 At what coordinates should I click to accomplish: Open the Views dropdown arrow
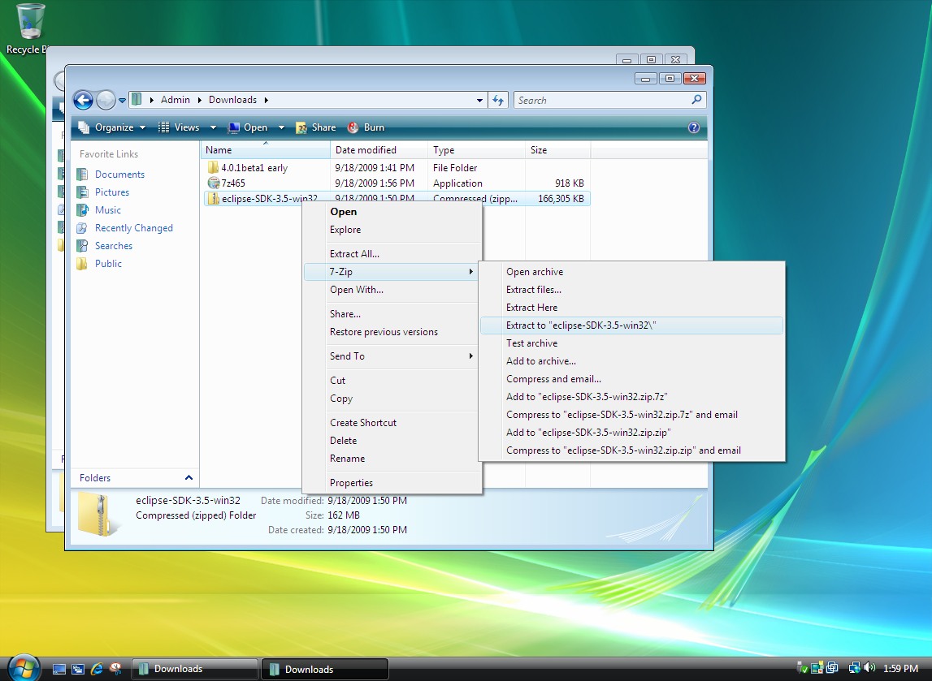click(x=213, y=127)
